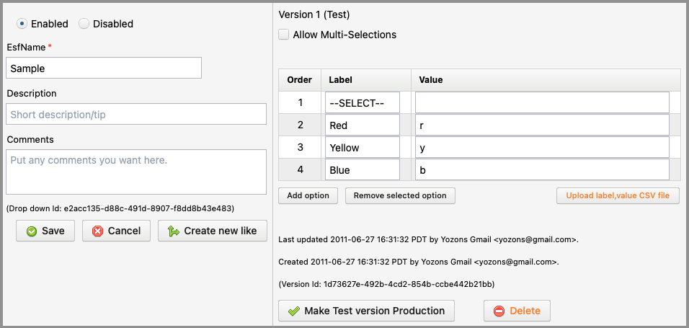Click the --SELECT-- label field

pos(363,103)
